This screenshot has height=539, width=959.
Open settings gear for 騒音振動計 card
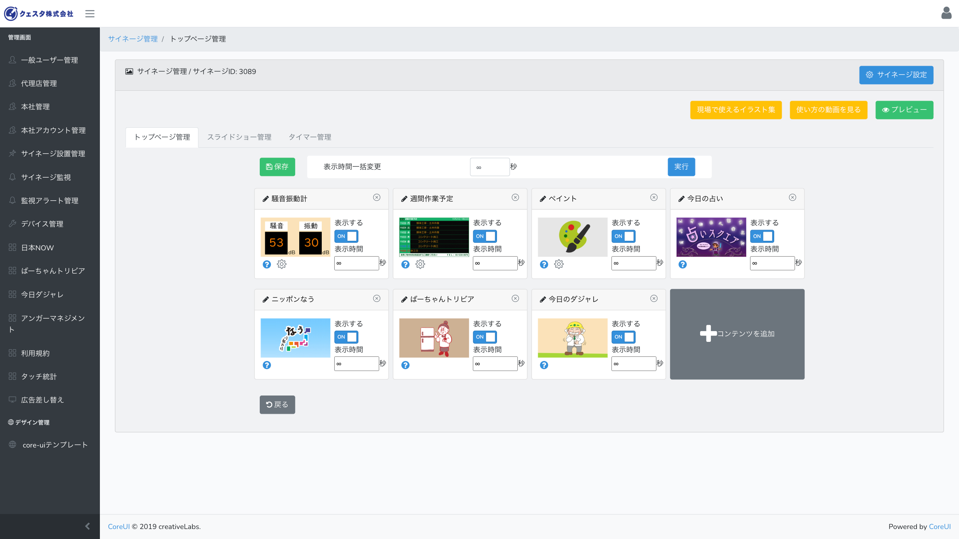click(x=282, y=264)
